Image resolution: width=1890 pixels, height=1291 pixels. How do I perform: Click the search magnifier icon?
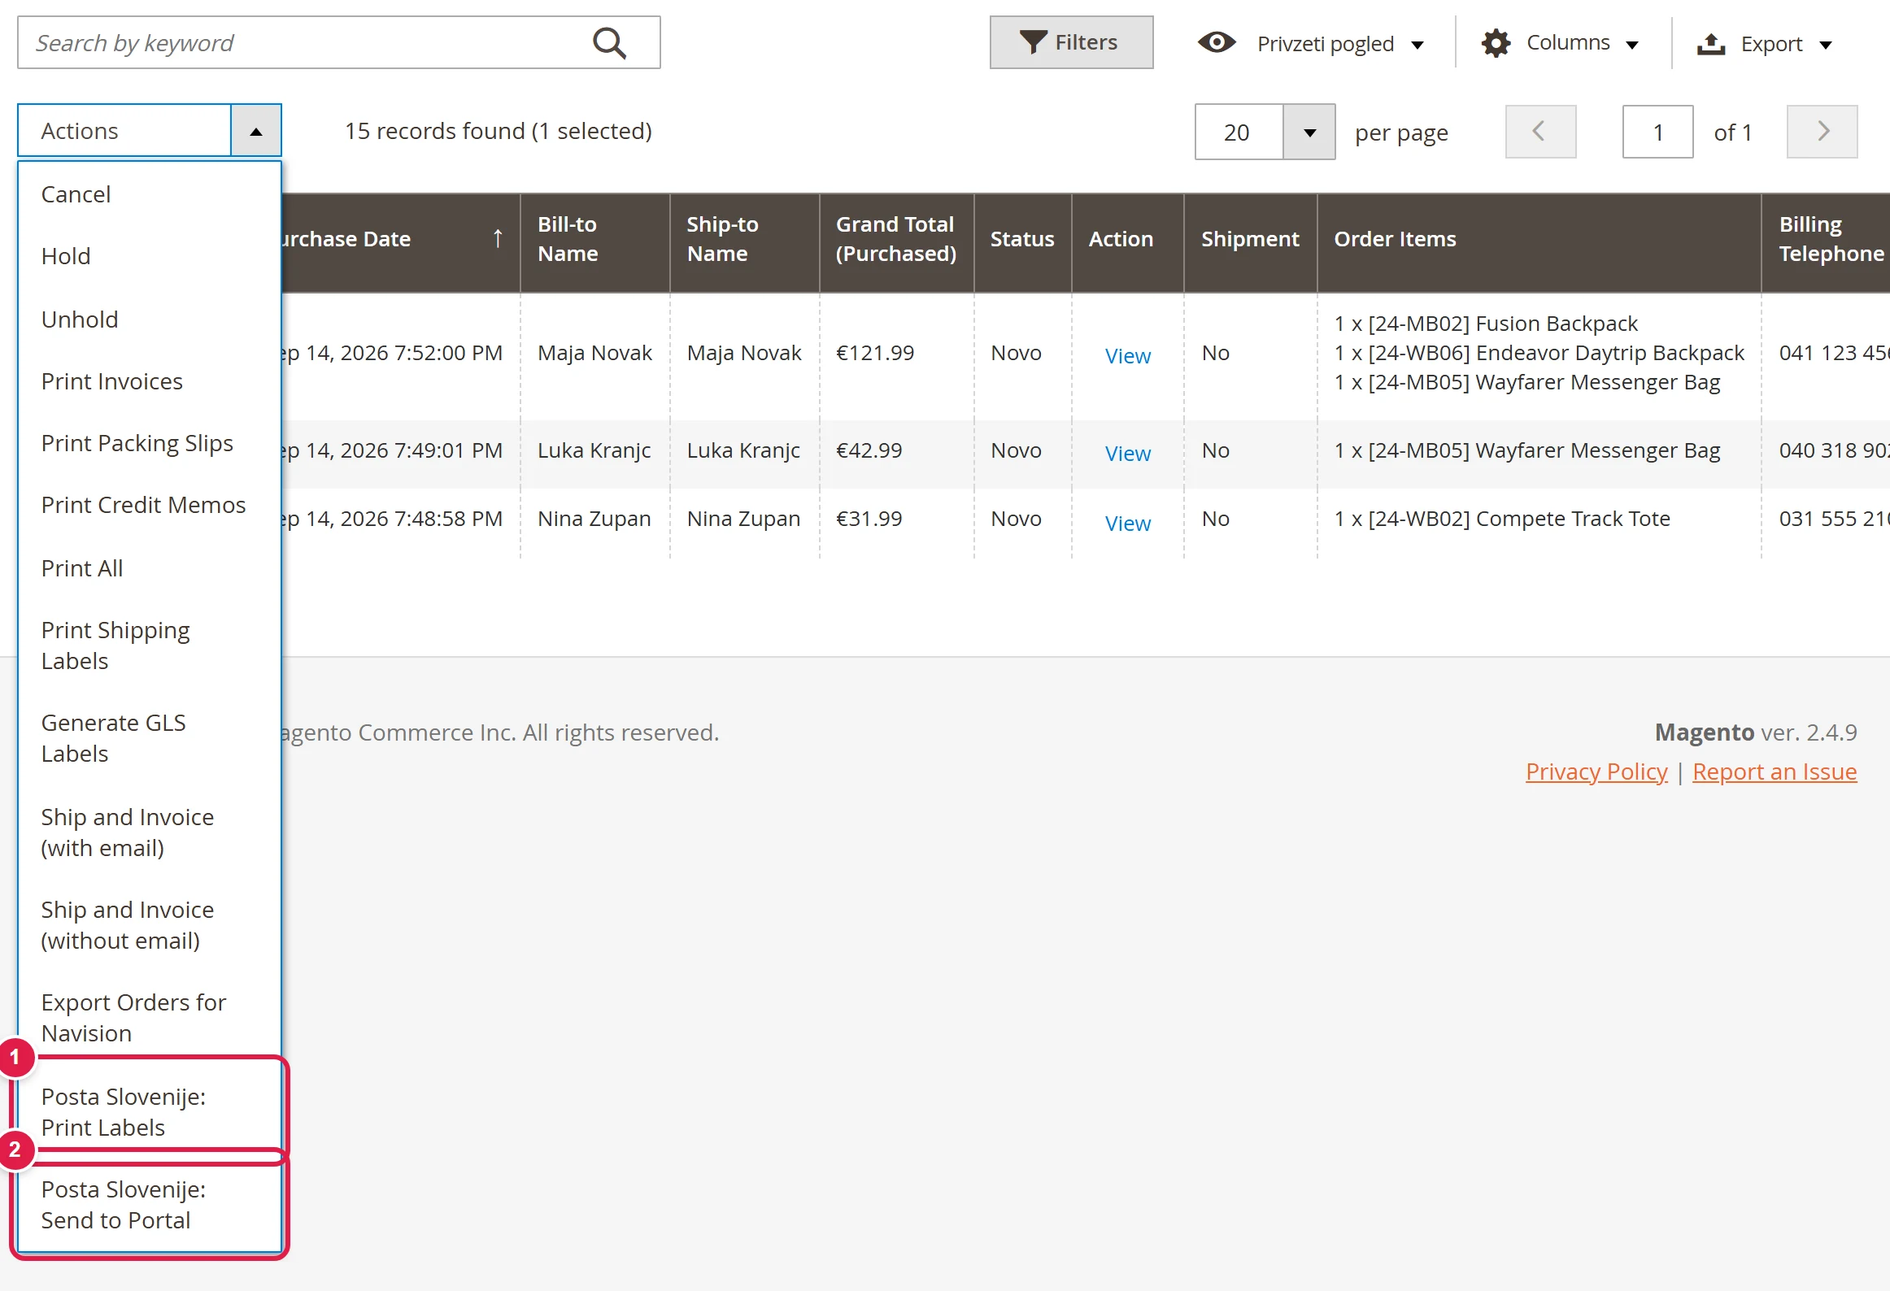pyautogui.click(x=609, y=43)
